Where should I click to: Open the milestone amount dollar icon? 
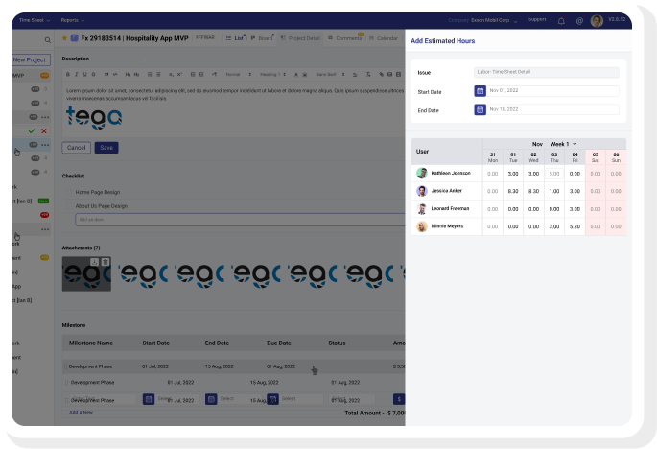click(x=399, y=399)
